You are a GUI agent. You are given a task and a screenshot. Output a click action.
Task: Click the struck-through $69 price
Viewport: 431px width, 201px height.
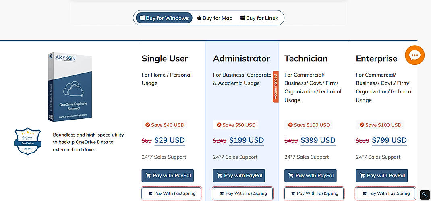147,141
